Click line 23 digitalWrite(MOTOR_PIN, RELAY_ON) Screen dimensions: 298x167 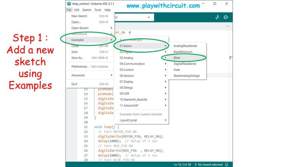[x=130, y=136]
